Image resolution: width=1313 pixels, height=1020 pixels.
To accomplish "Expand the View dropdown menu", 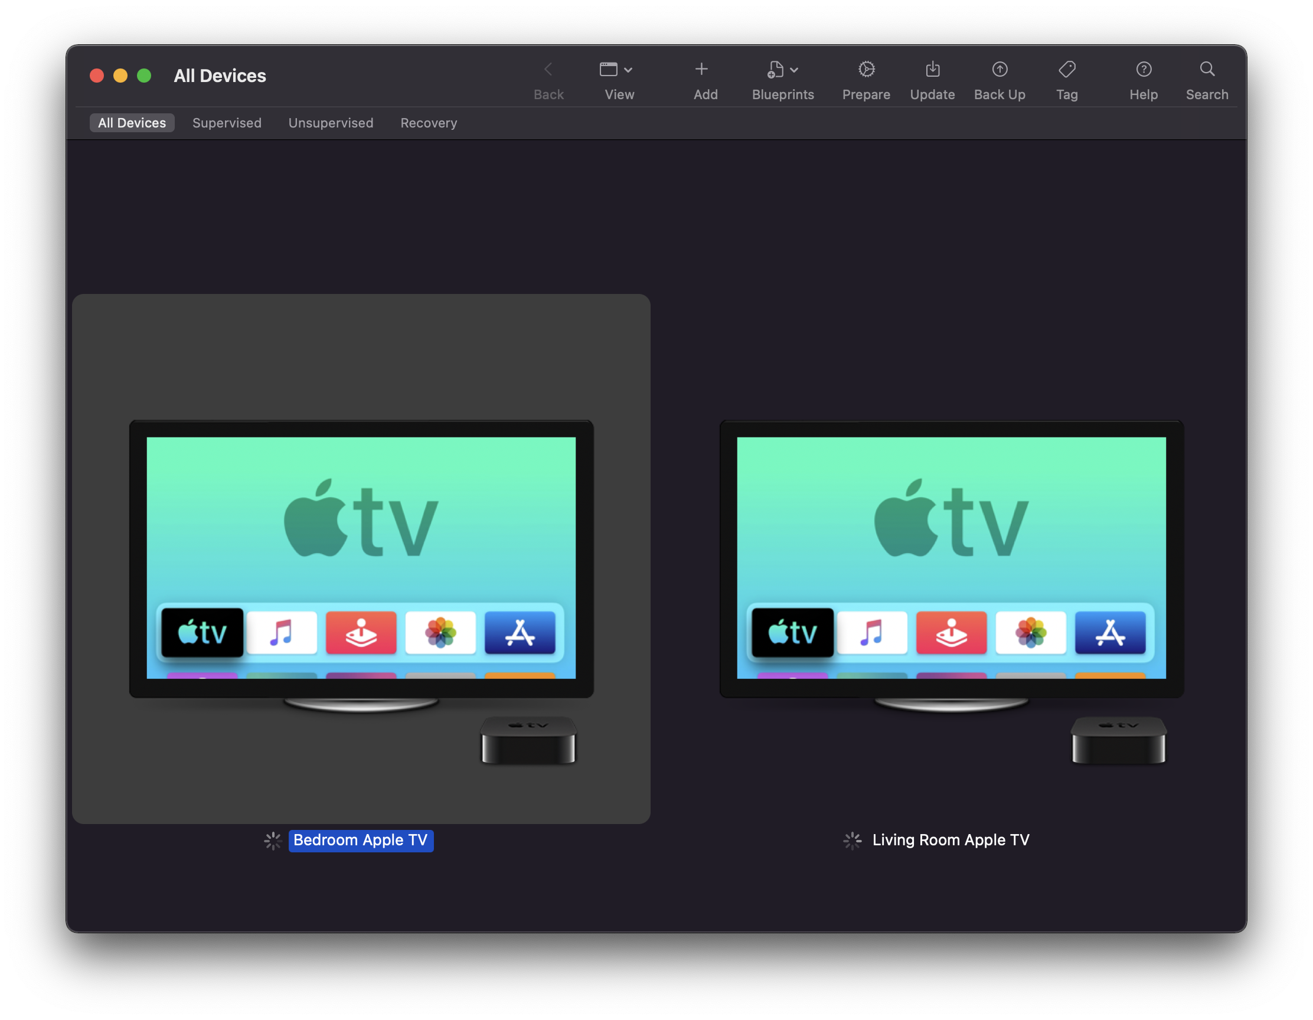I will [x=615, y=69].
